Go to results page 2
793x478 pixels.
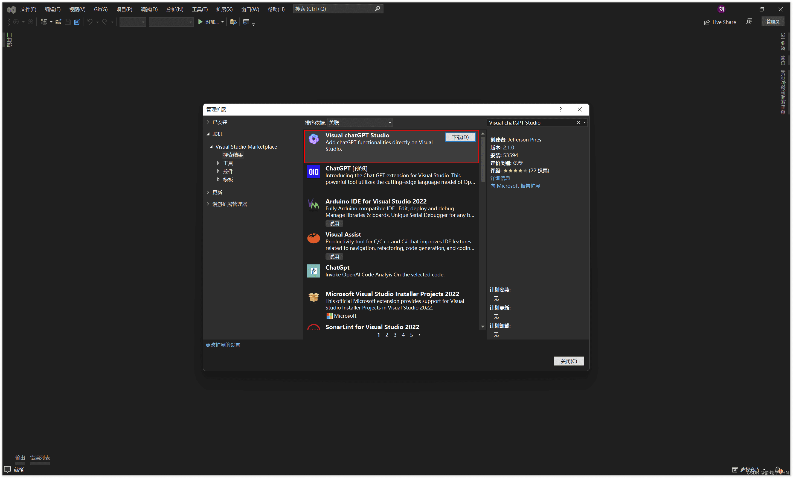(x=387, y=335)
